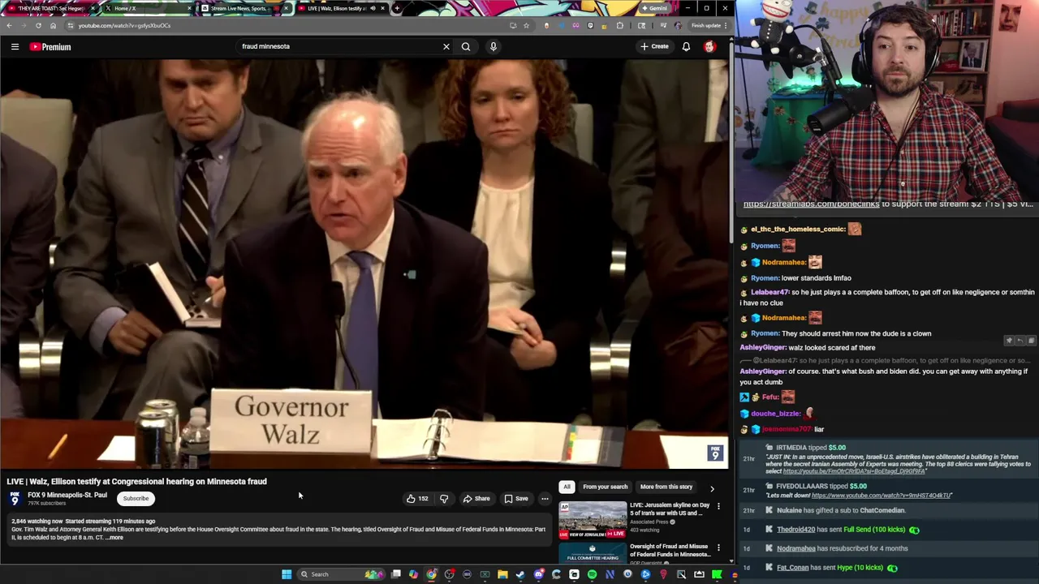The height and width of the screenshot is (584, 1039).
Task: Click 'Thedroid420 has sent Full Send' event
Action: [x=847, y=530]
